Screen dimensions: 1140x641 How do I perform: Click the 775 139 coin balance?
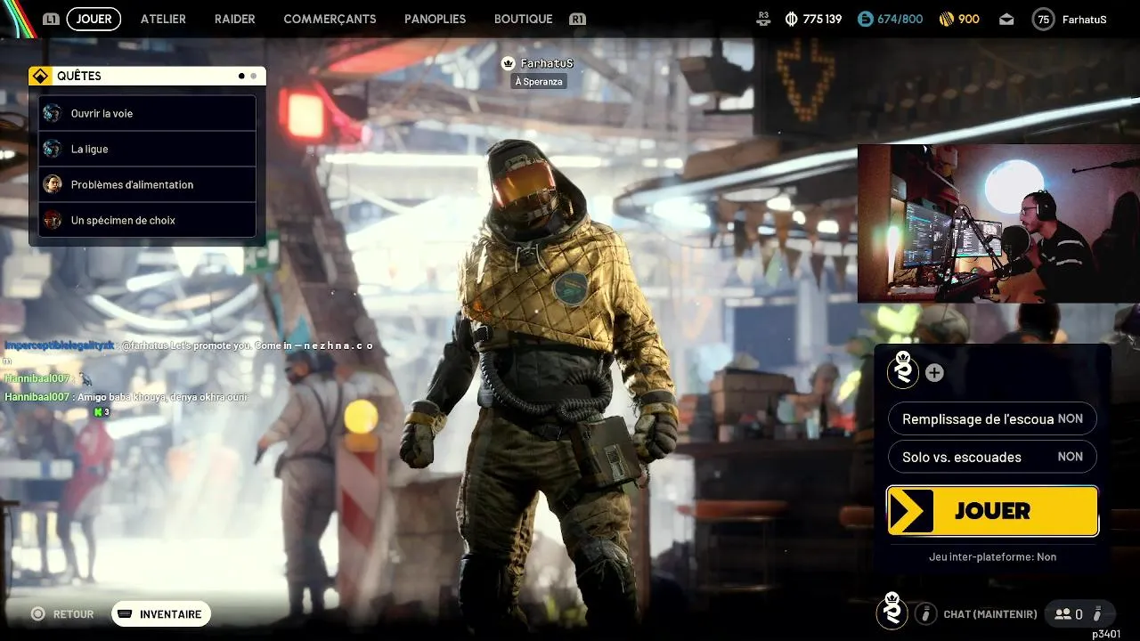(822, 19)
